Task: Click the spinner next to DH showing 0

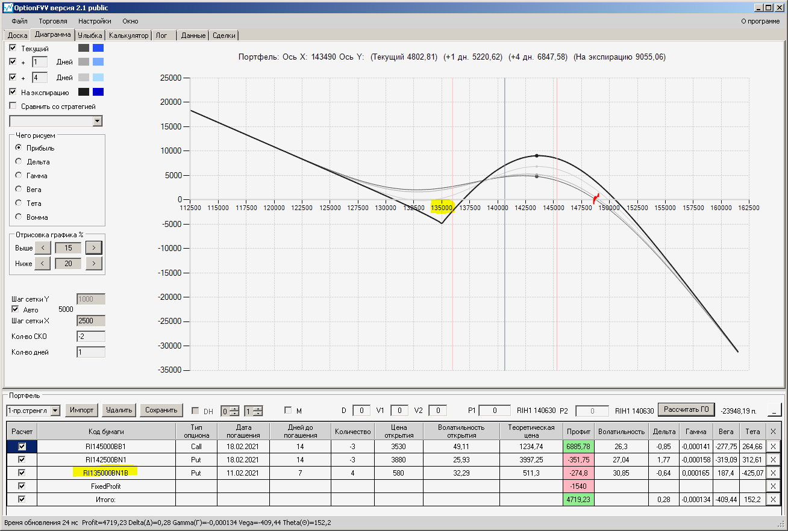Action: 230,411
